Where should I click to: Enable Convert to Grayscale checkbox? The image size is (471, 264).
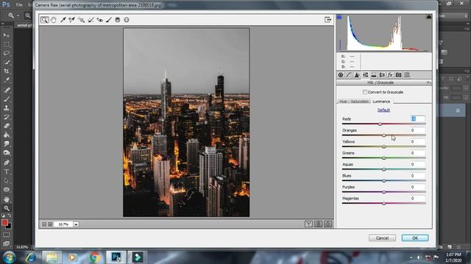[x=365, y=92]
